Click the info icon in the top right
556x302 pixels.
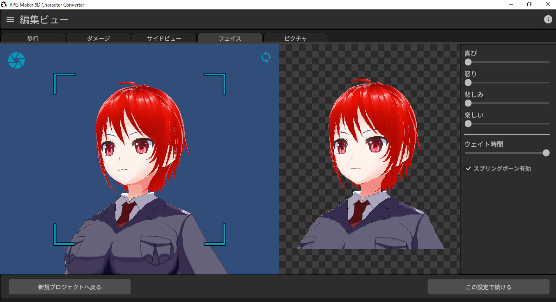pos(548,19)
